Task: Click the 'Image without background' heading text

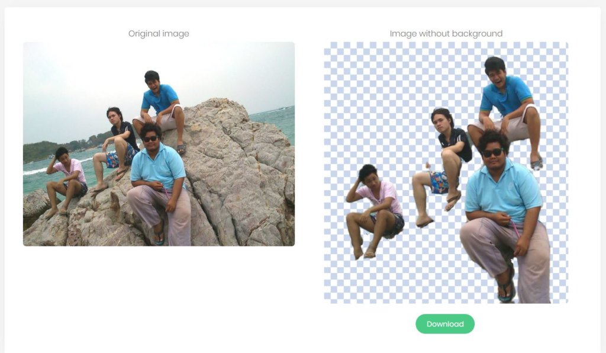Action: (x=446, y=34)
